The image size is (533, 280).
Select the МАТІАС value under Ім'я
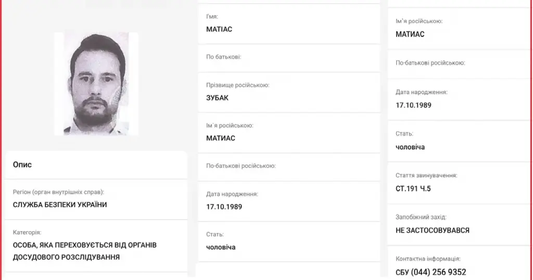coord(219,29)
